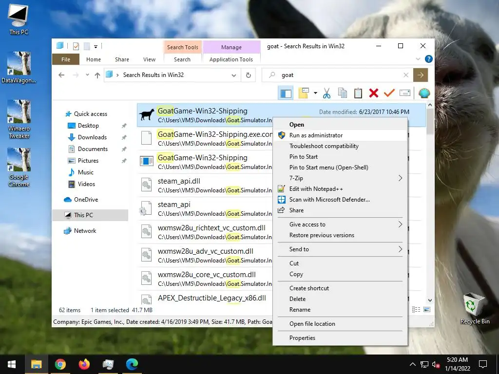Click the Rename toolbar icon
The image size is (499, 374).
[x=405, y=93]
